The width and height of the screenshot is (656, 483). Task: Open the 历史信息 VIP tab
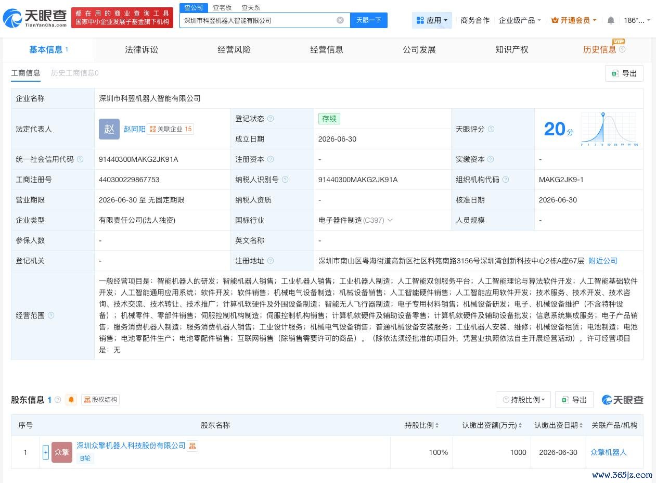[600, 49]
